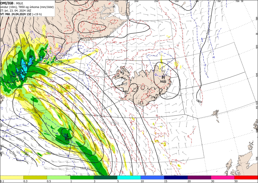Viewport: 258px width, 183px height.
Task: Select the green 1–3 mm legend swatch
Action: [x=82, y=177]
